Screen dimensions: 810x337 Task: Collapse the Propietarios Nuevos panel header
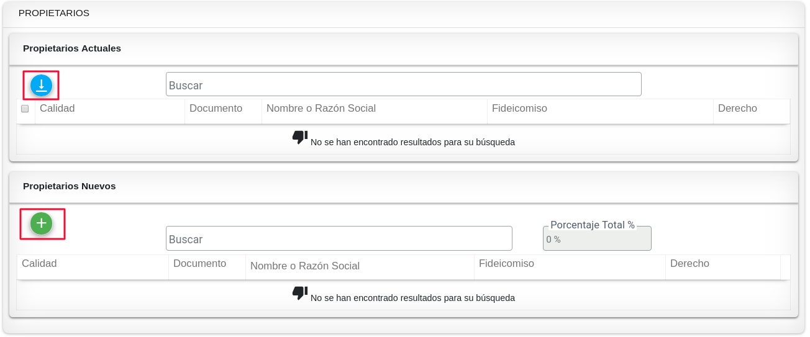tap(70, 186)
